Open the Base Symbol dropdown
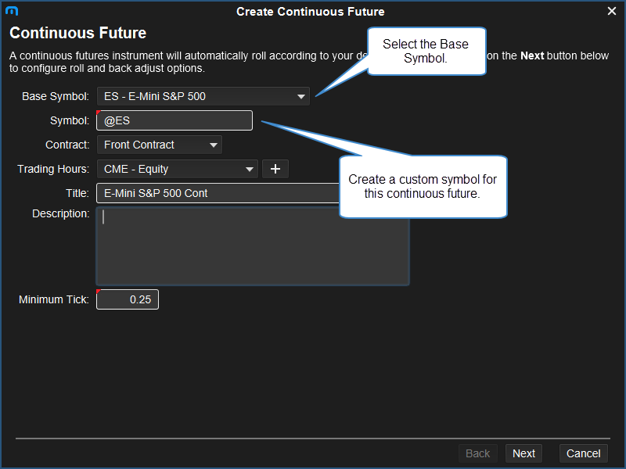The image size is (626, 469). [x=203, y=97]
